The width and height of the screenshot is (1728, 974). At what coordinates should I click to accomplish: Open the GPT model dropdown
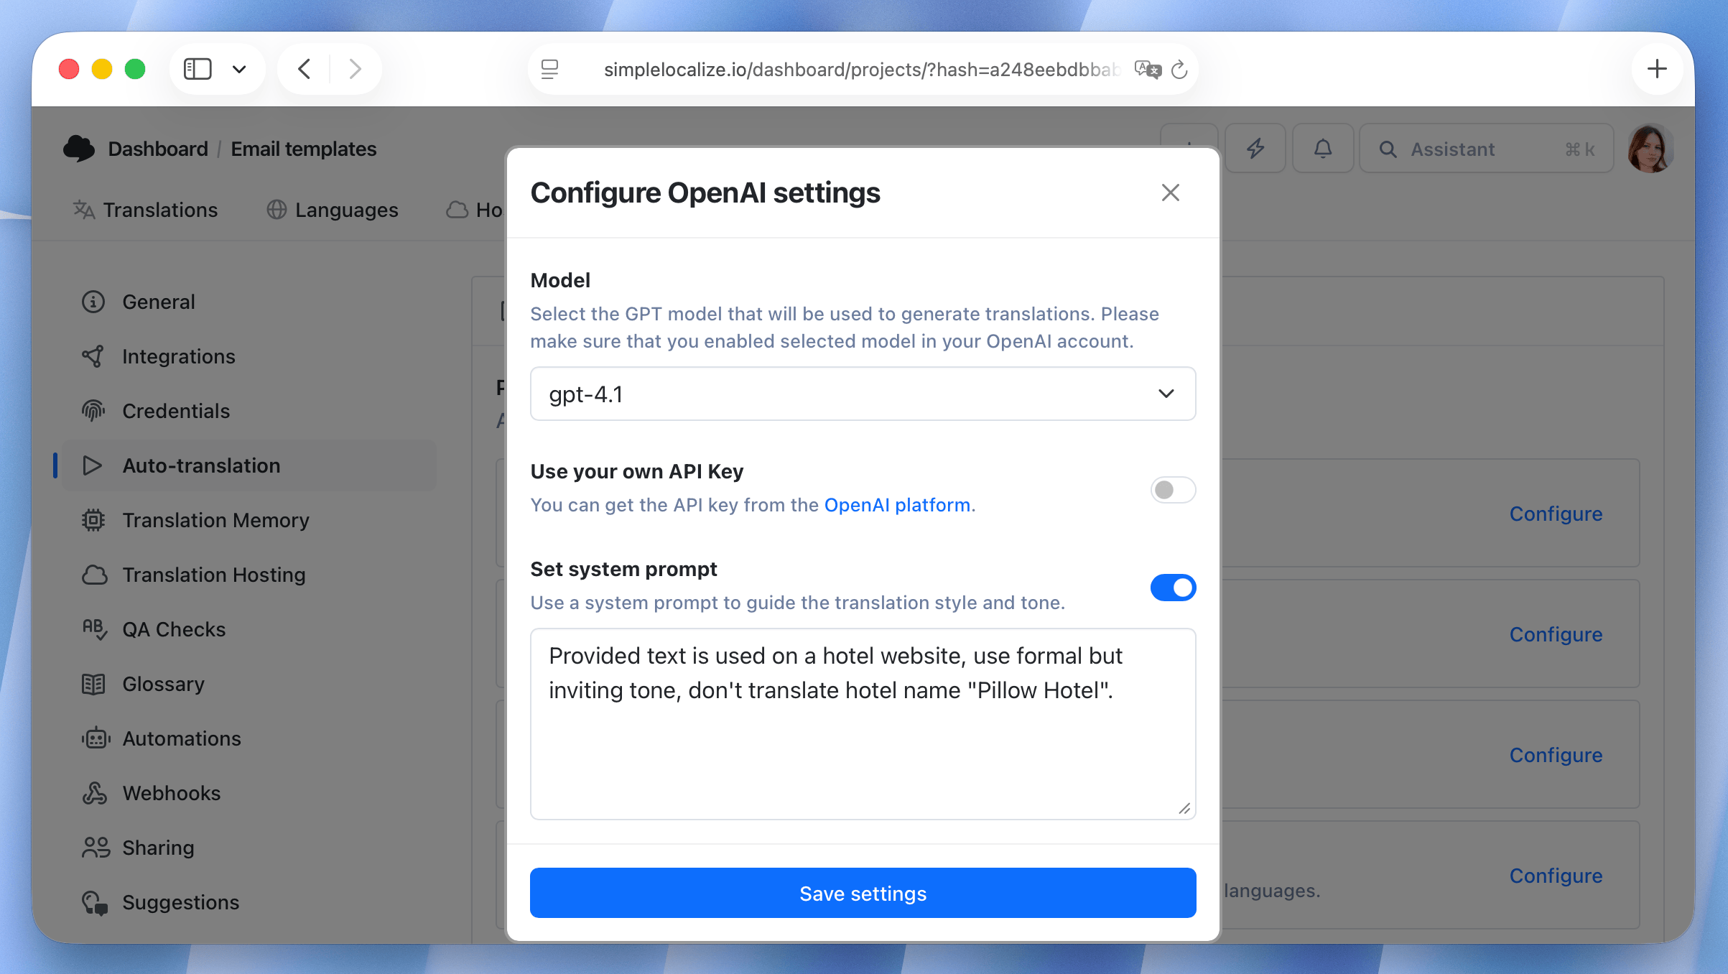[863, 394]
